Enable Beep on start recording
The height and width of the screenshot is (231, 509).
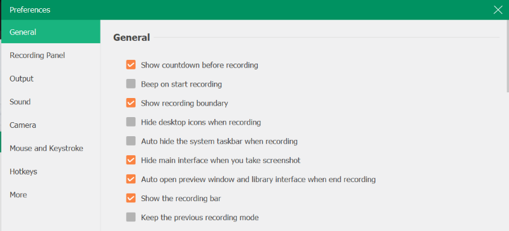click(131, 84)
